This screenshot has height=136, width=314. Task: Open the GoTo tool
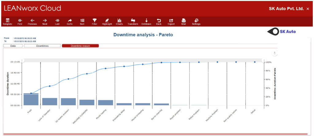[x=70, y=22]
